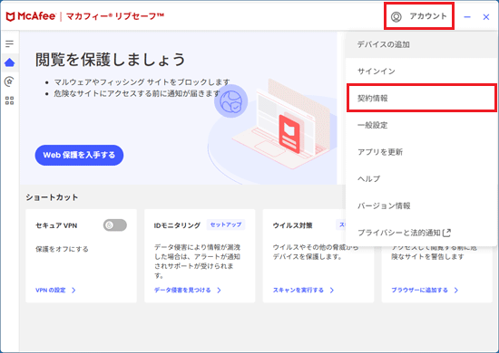Choose サインイン in the menu

421,72
